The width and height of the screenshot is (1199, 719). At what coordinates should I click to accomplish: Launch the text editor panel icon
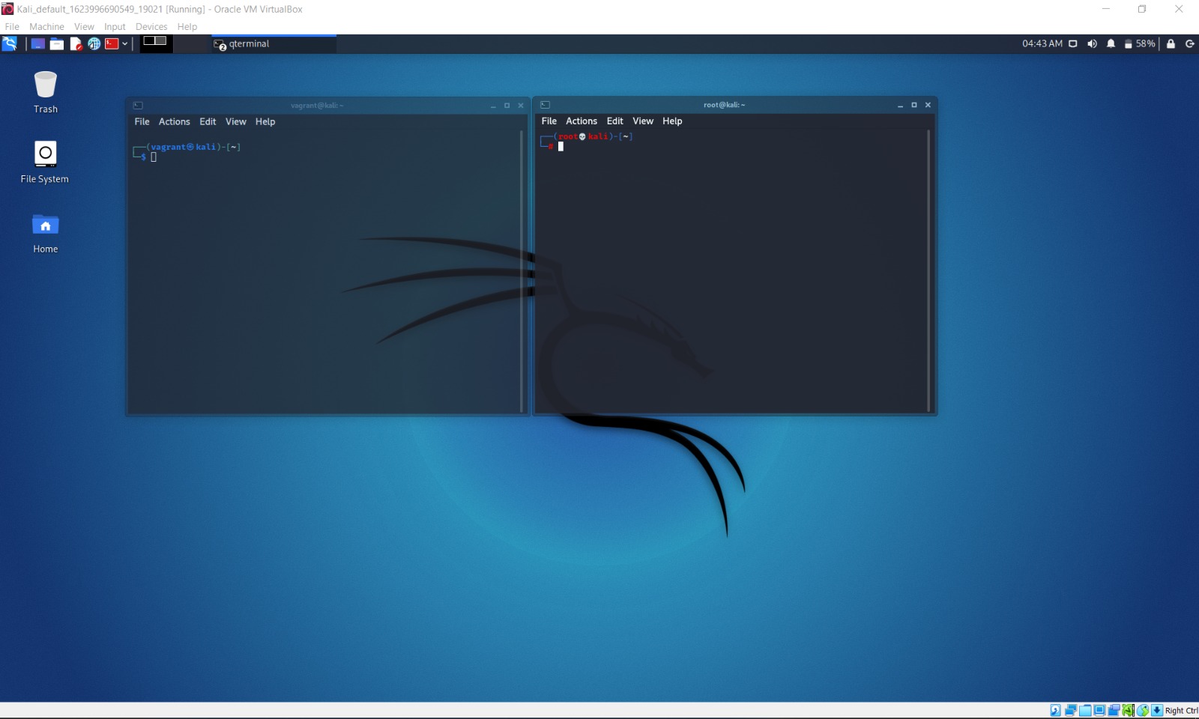76,44
